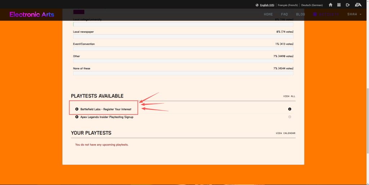Screen dimensions: 369x185
Task: Open the calendar icon in top bar
Action: click(x=339, y=5)
